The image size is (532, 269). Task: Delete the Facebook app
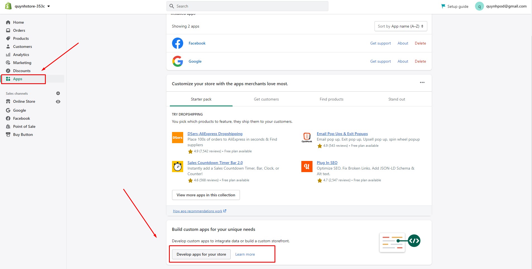point(420,43)
